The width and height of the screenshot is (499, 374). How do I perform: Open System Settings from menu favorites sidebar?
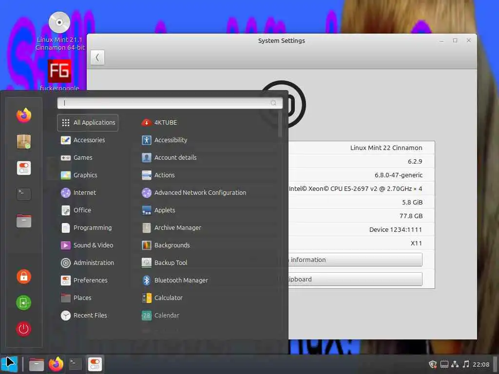(24, 168)
